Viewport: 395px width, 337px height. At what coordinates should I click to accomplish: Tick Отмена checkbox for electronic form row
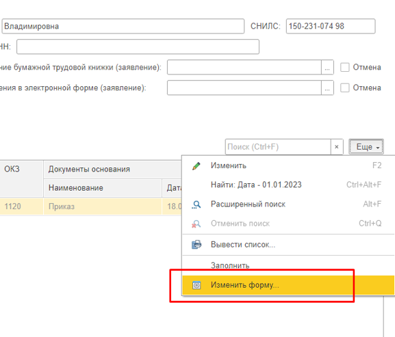coord(344,87)
